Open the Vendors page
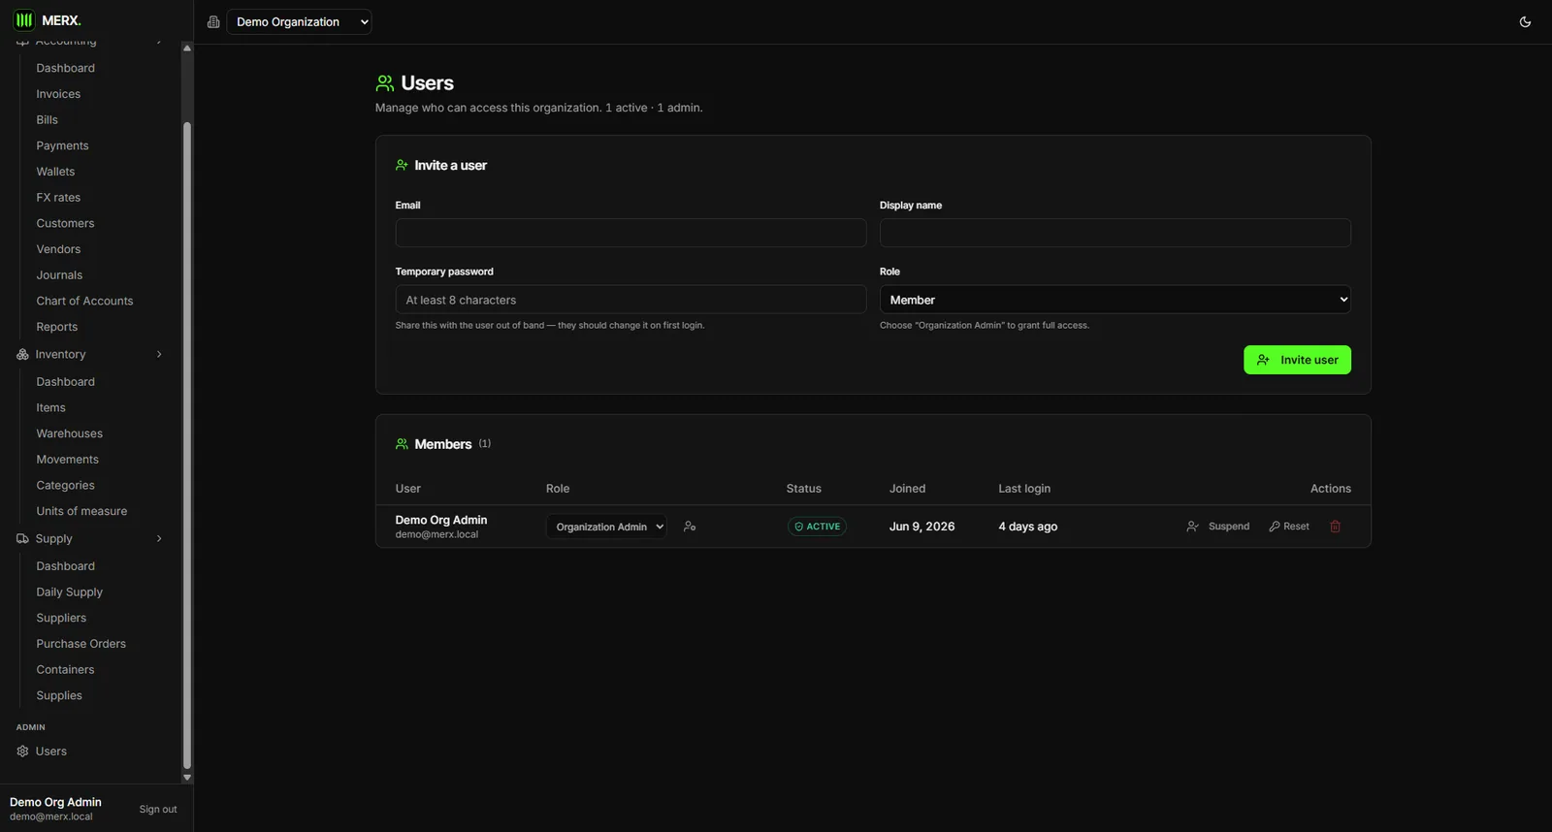Image resolution: width=1552 pixels, height=832 pixels. 58,249
